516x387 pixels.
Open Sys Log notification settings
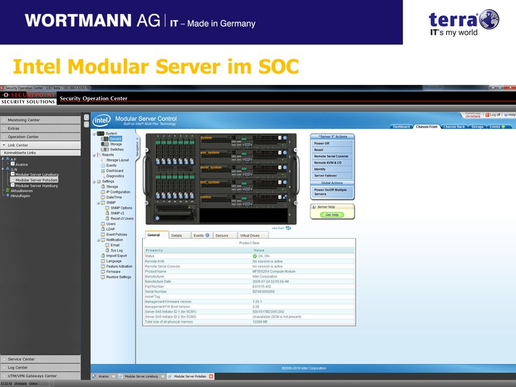click(117, 250)
